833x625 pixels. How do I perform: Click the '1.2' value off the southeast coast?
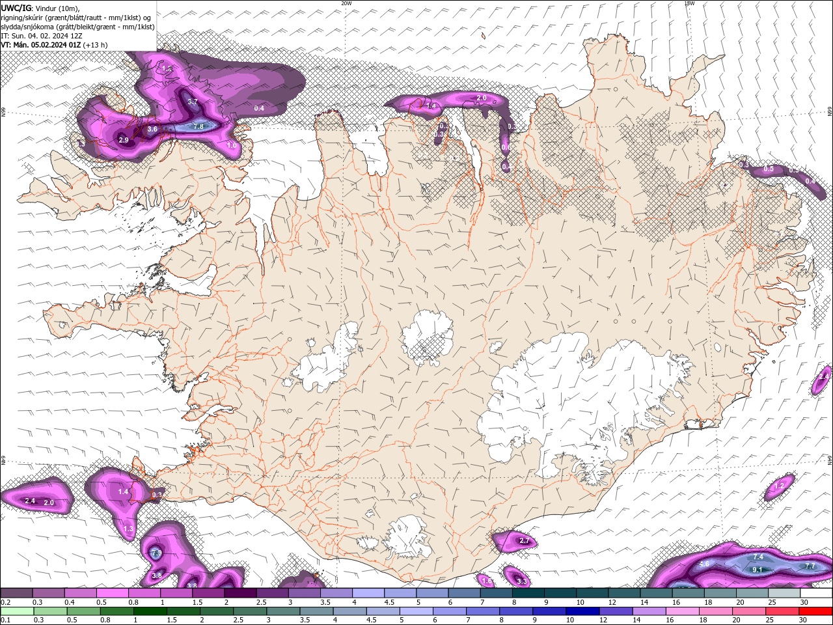point(780,486)
